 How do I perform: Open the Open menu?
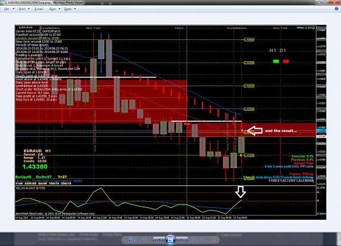coord(68,9)
